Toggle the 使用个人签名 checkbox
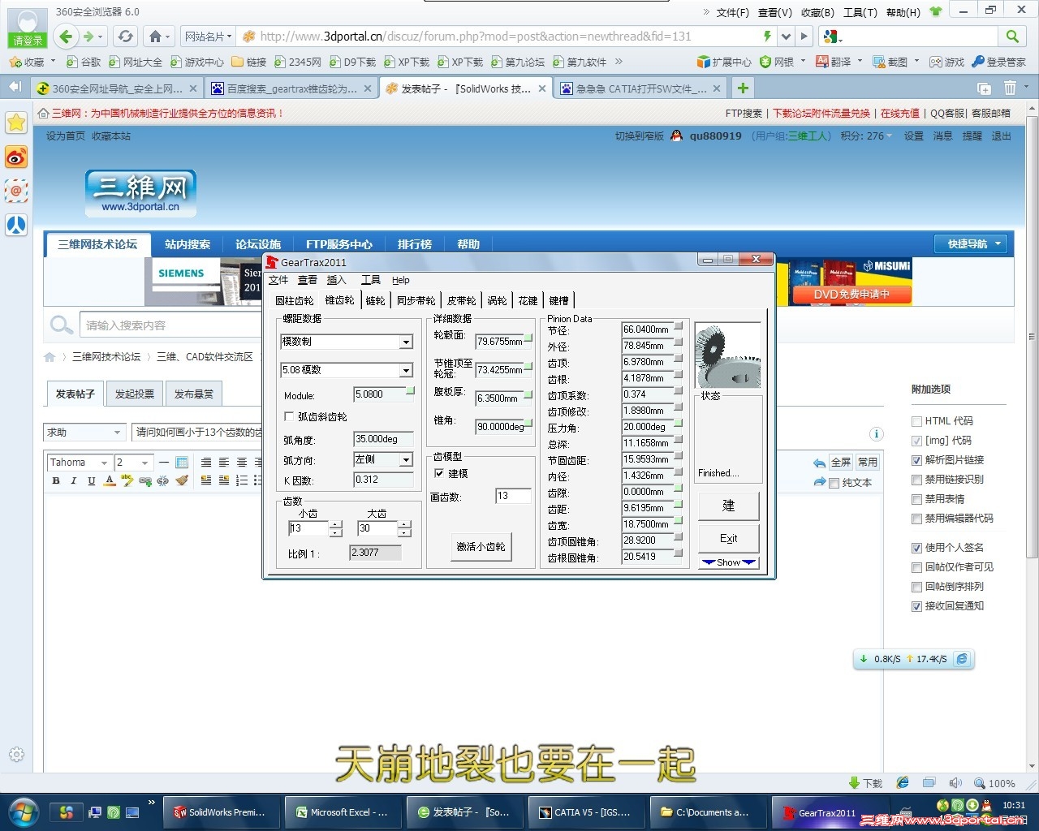The image size is (1039, 831). 916,548
